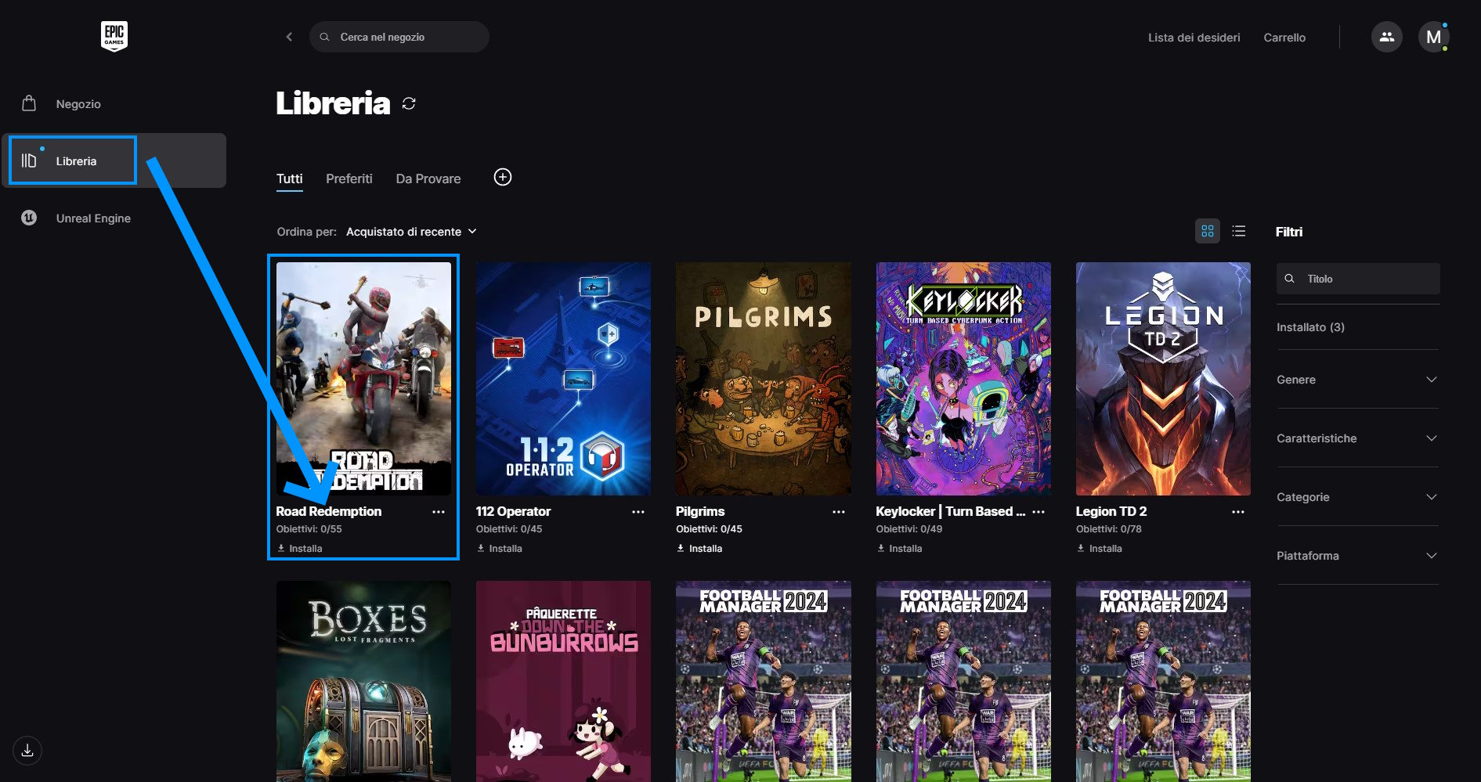The width and height of the screenshot is (1481, 782).
Task: Open the options menu for Road Redemption
Action: [439, 512]
